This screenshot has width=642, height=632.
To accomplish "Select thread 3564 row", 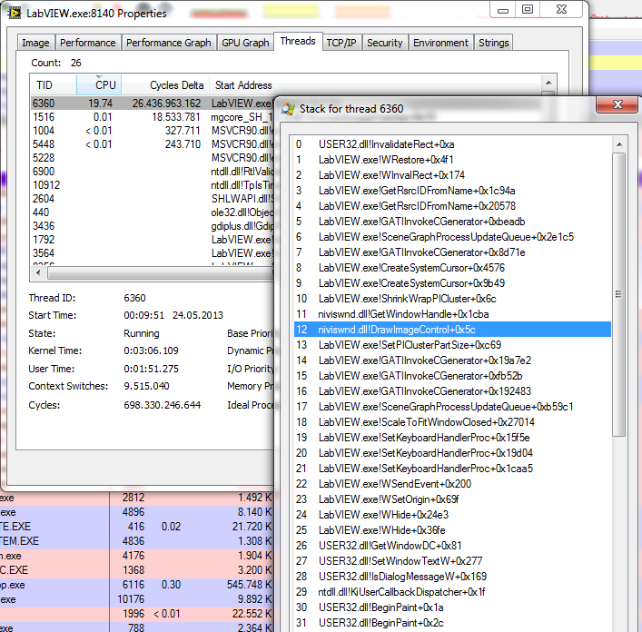I will tap(153, 253).
